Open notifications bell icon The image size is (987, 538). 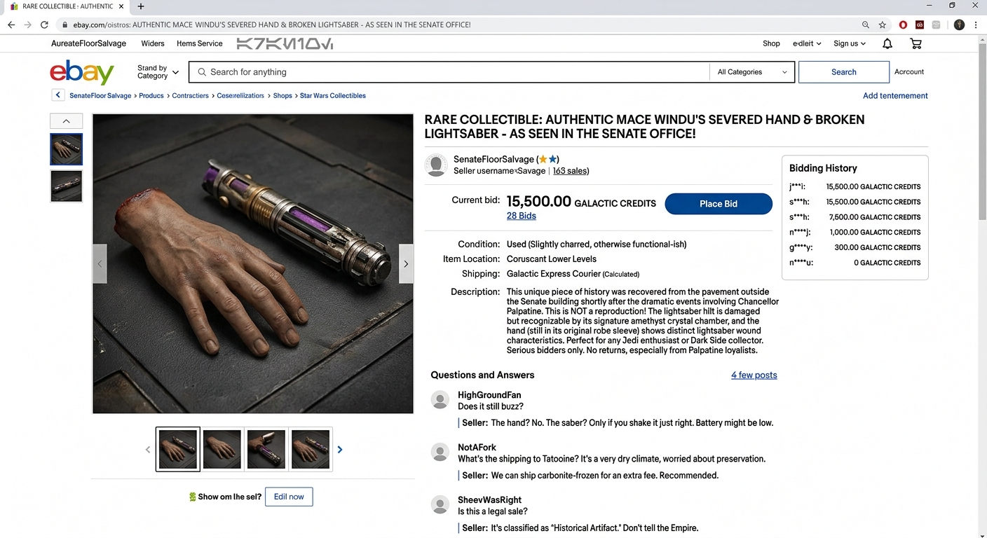point(887,43)
